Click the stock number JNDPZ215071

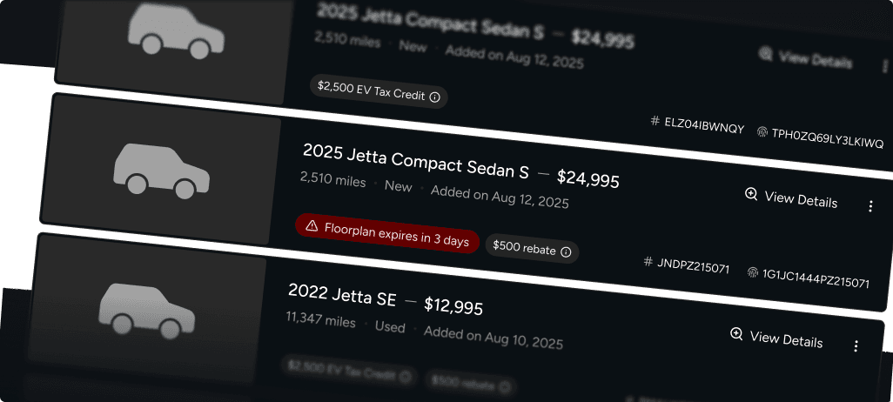(x=695, y=266)
